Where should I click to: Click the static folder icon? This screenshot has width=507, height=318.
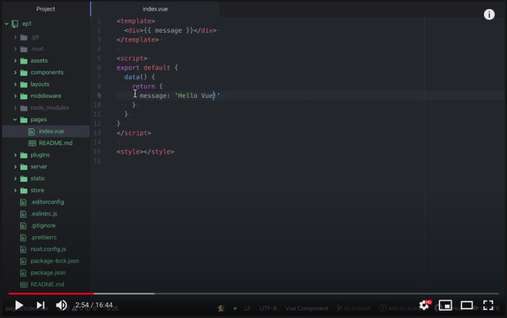24,179
